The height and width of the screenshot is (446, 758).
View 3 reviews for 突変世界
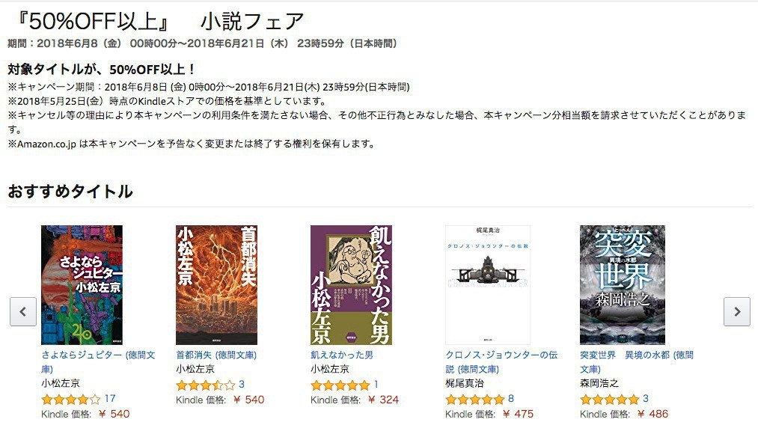(x=645, y=399)
